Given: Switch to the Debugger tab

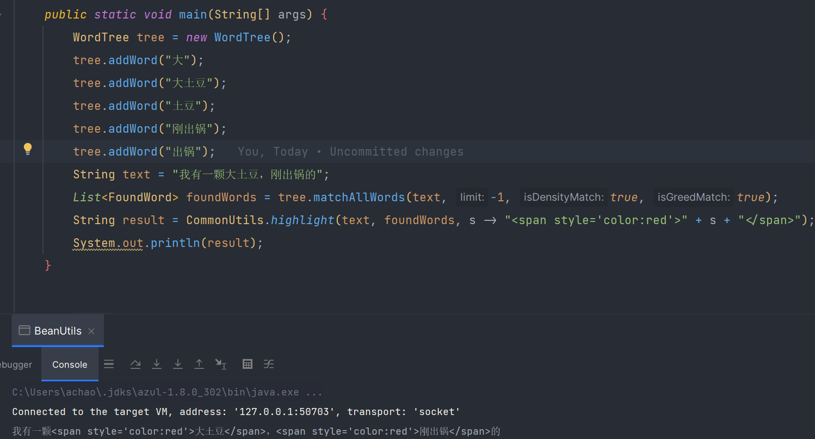Looking at the screenshot, I should (16, 365).
